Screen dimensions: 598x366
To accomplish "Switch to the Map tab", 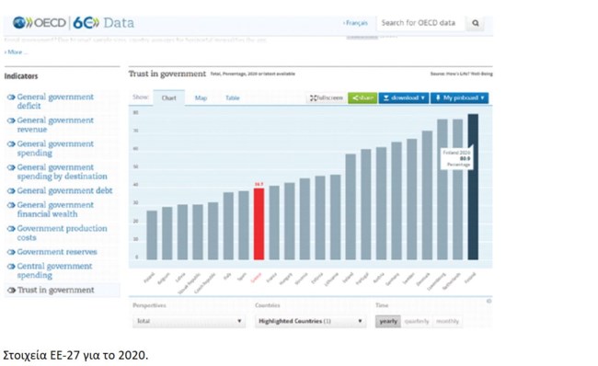I will [x=201, y=98].
